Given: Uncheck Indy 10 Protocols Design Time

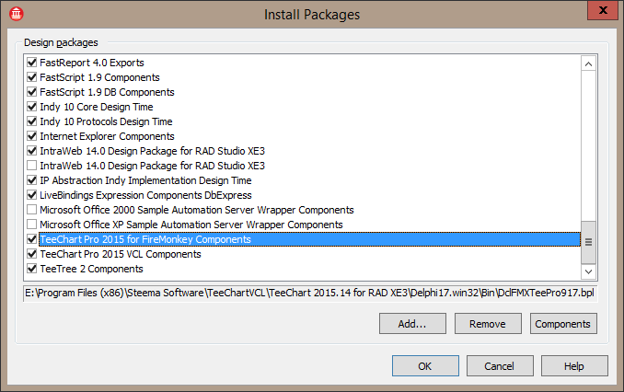Looking at the screenshot, I should pyautogui.click(x=32, y=121).
